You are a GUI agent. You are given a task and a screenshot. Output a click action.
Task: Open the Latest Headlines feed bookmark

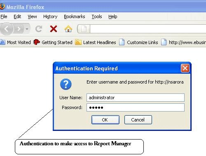pyautogui.click(x=96, y=42)
